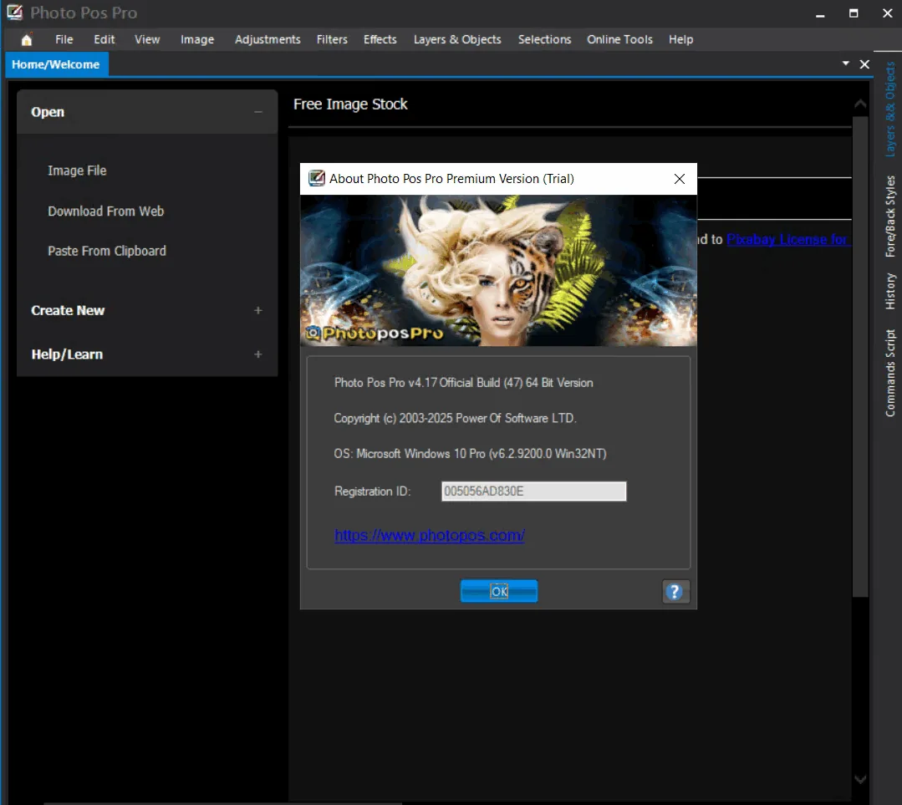Image resolution: width=902 pixels, height=805 pixels.
Task: Open the Image menu
Action: [197, 39]
